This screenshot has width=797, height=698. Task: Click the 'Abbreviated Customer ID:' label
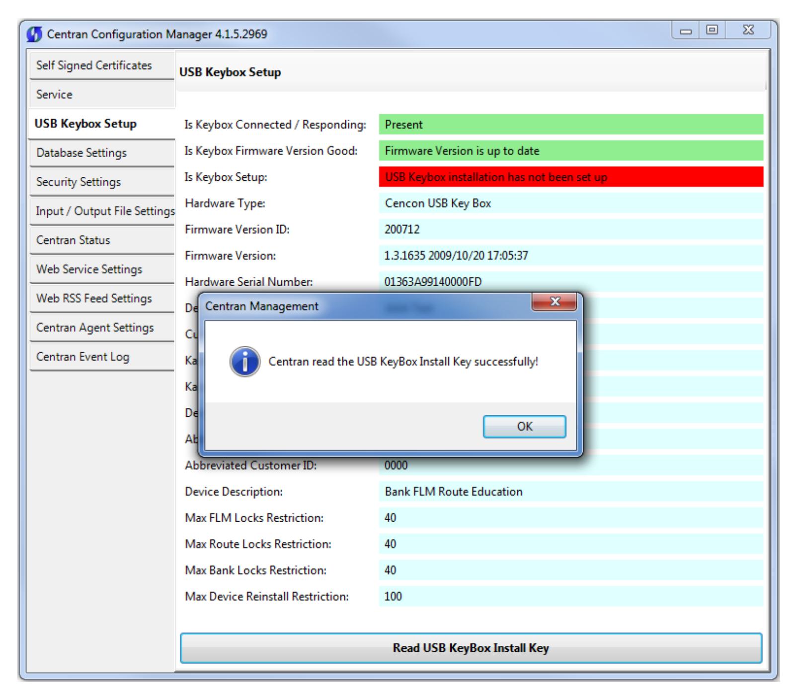coord(250,465)
